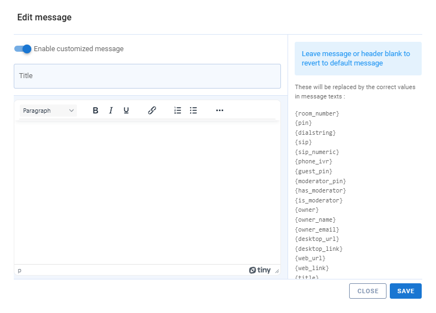Click the {room_number} placeholder text

click(317, 113)
